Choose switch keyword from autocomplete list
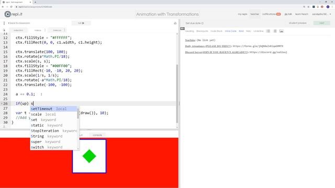Viewport: 335px width, 188px height. tap(53, 147)
